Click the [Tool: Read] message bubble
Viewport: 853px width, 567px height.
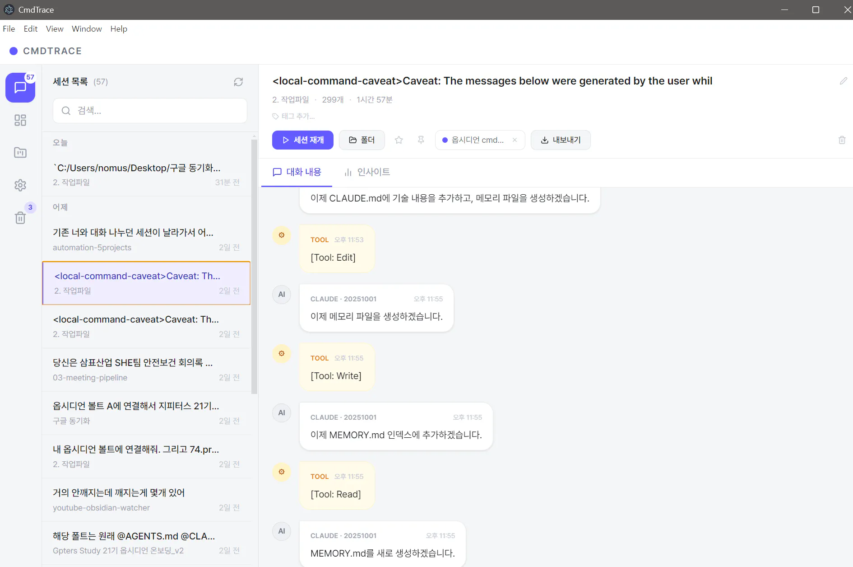[x=337, y=486]
